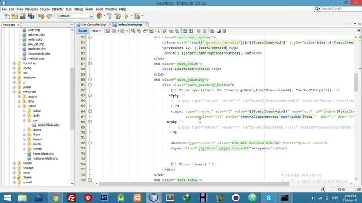The height and width of the screenshot is (203, 362).
Task: Click the red Start Macro Recording icon
Action: (x=199, y=31)
